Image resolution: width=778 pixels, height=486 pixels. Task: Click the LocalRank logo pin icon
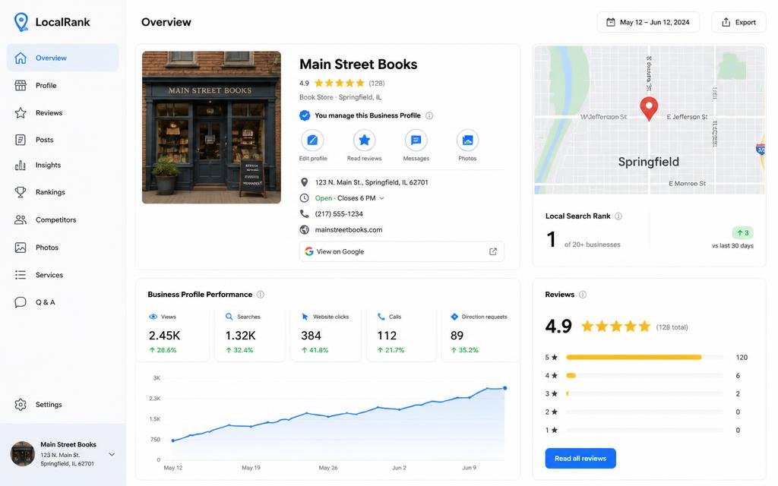pyautogui.click(x=21, y=22)
